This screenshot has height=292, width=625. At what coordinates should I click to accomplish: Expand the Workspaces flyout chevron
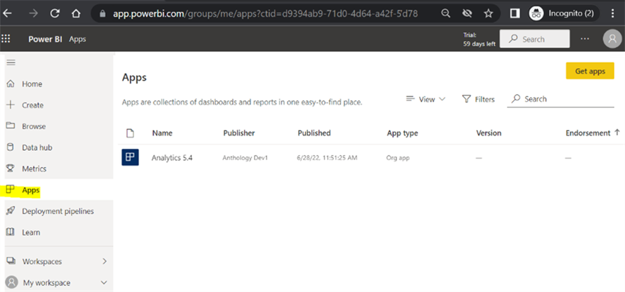(x=105, y=261)
